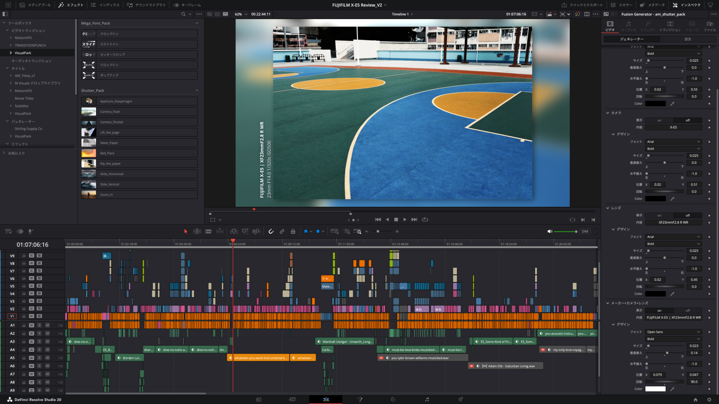Image resolution: width=719 pixels, height=404 pixels.
Task: Click the Red_Flare thumbnail
Action: 88,153
